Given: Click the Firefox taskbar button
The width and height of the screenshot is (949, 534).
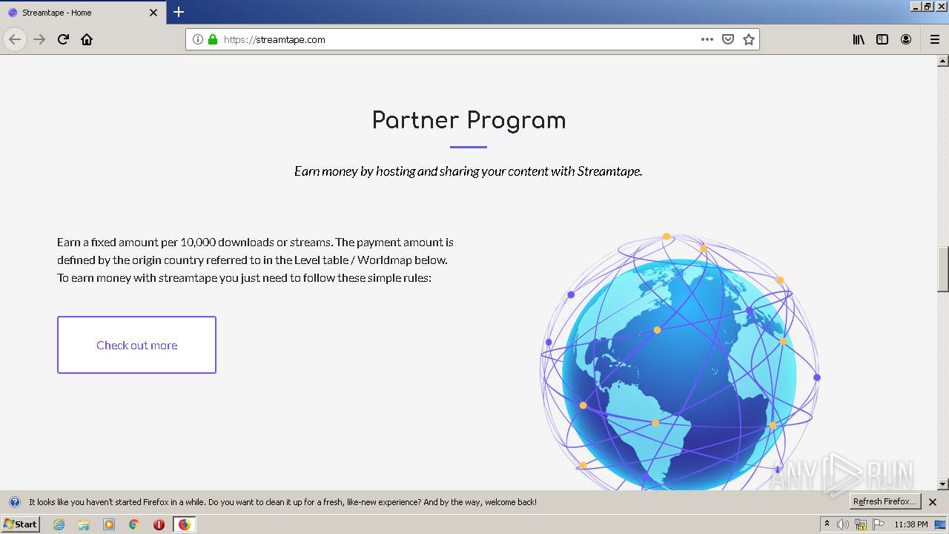Looking at the screenshot, I should pos(184,524).
